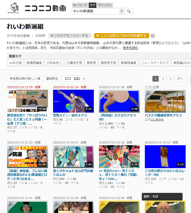This screenshot has height=213, width=191.
Task: Open title 政見放送見て「やっぱりれいわ」
Action: point(27,119)
